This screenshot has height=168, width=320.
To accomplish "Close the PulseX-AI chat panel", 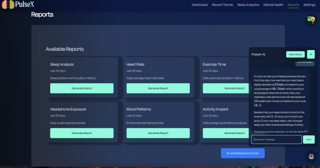I will click(x=310, y=54).
